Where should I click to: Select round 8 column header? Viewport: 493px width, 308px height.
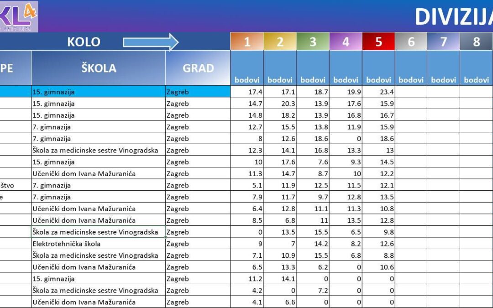(476, 42)
